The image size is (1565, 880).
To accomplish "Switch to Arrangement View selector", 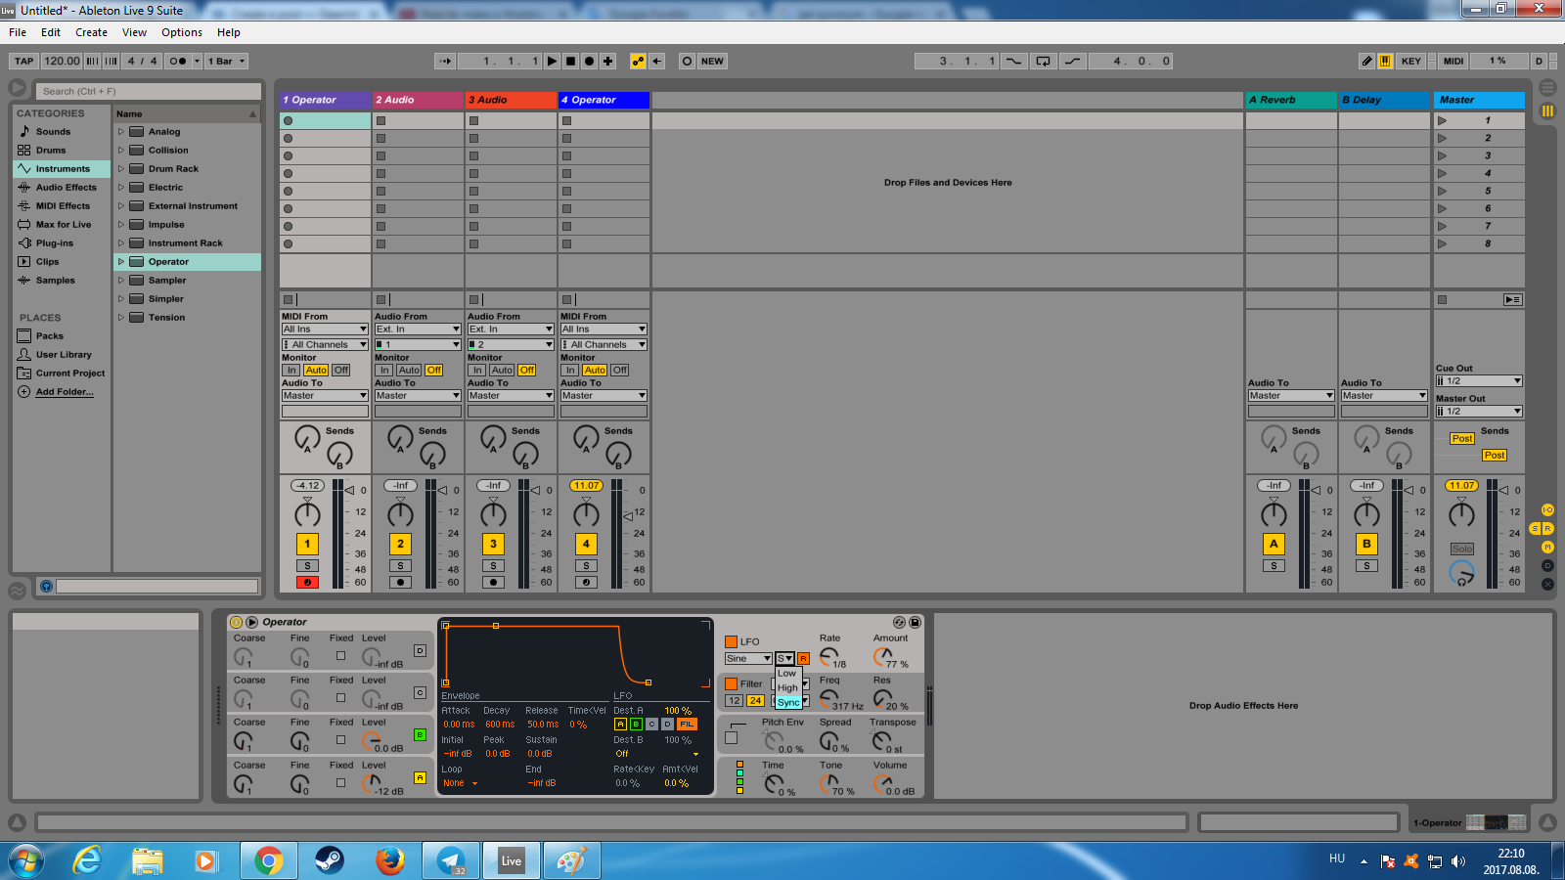I will (x=1547, y=87).
